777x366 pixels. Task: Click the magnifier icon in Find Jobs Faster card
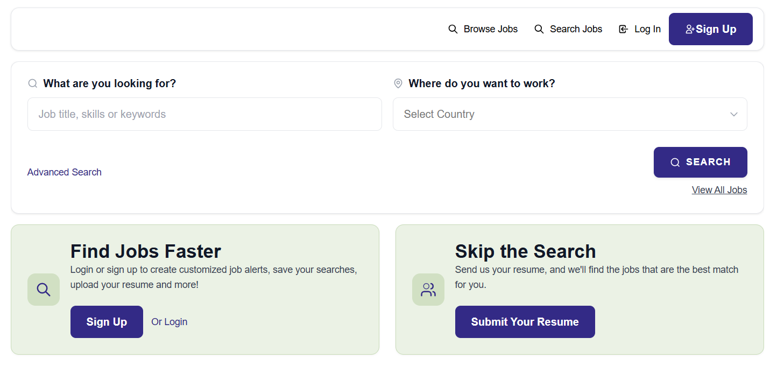point(44,290)
